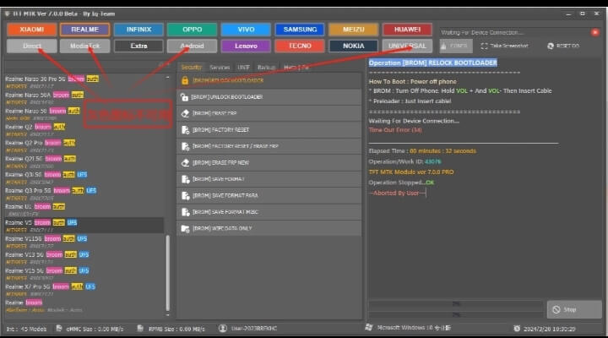Select the SAMSUNG brand button

point(300,30)
